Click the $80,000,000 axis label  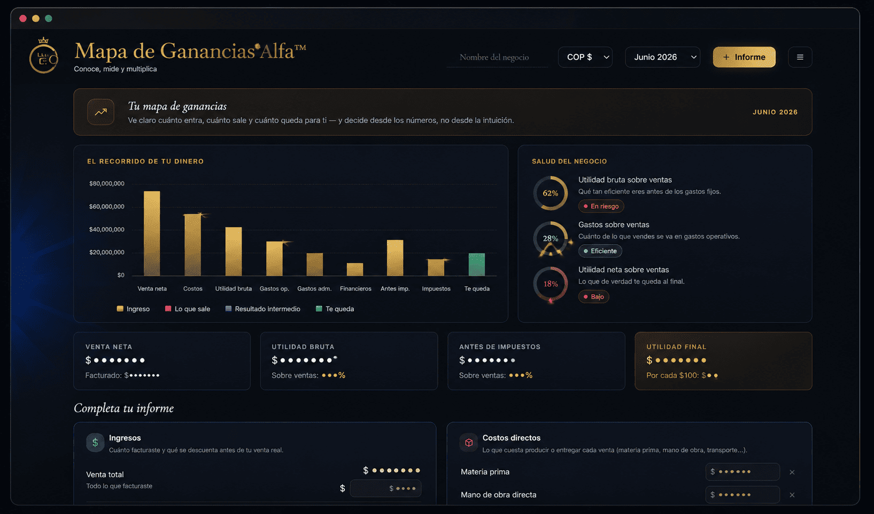(x=107, y=184)
